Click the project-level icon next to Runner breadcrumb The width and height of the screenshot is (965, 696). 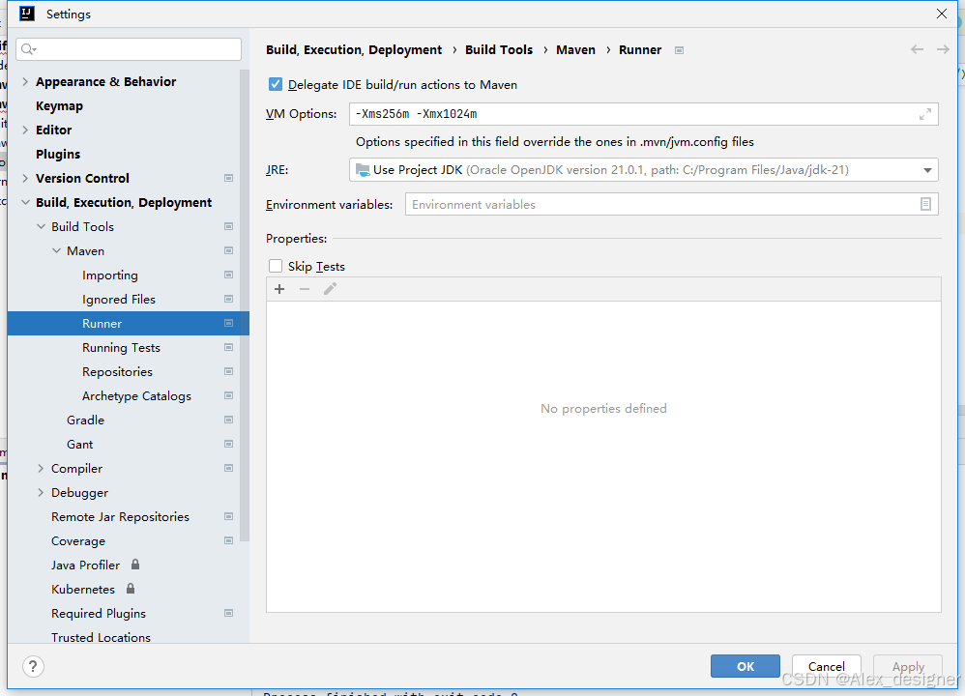coord(680,50)
